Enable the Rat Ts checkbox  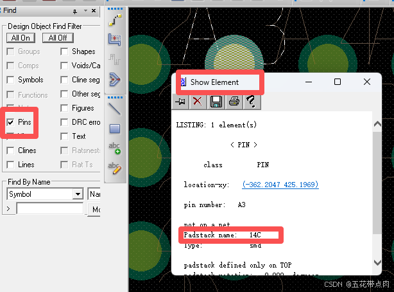tap(64, 165)
